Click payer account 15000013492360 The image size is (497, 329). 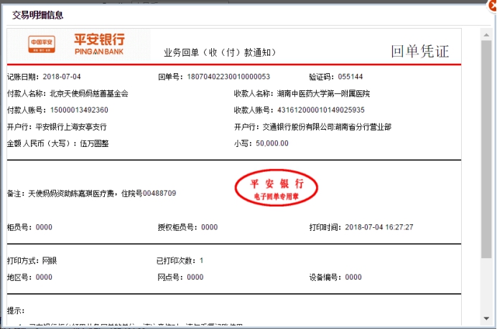click(79, 110)
